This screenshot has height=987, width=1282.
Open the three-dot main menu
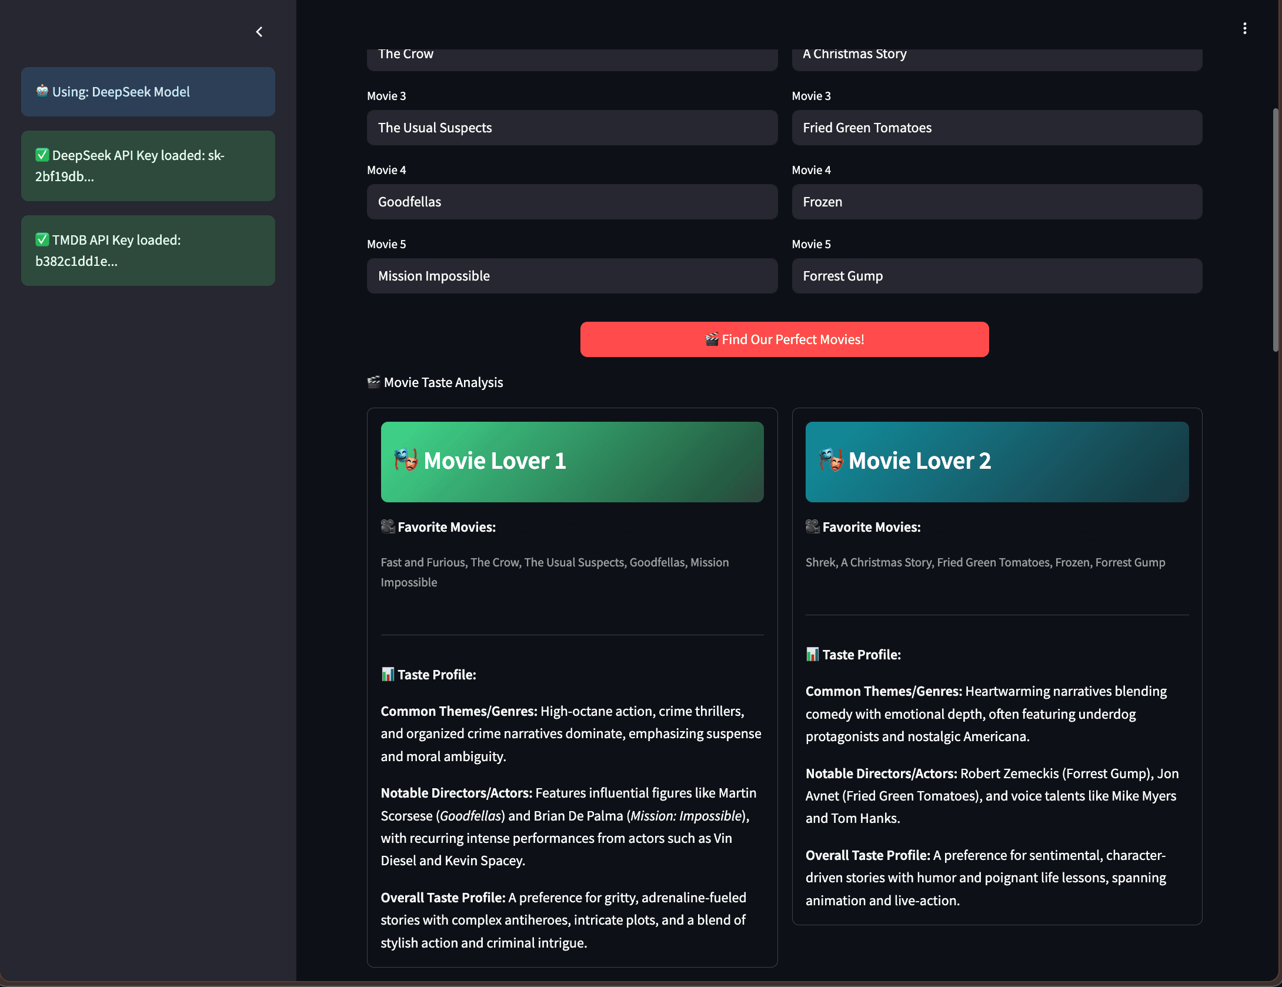1244,28
